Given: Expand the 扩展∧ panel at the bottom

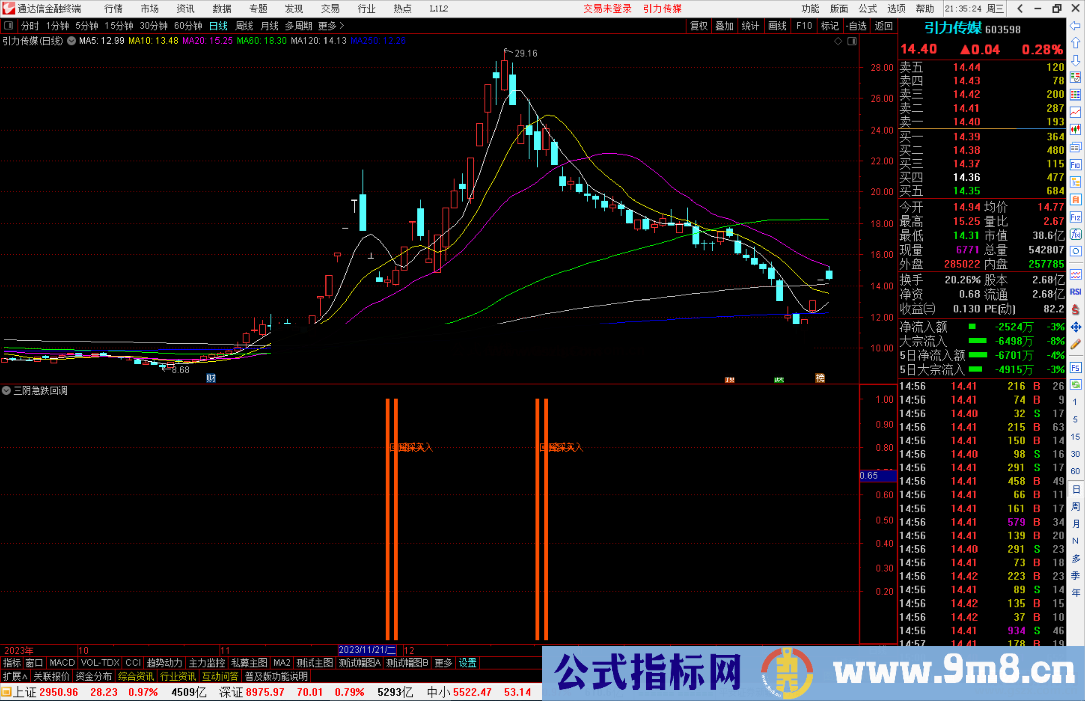Looking at the screenshot, I should (x=14, y=677).
